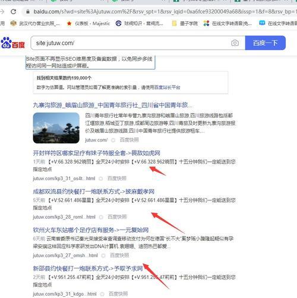Click round icon beside kp3_31_kdgo URL
Viewport: 297px width, 298px height.
tap(102, 294)
